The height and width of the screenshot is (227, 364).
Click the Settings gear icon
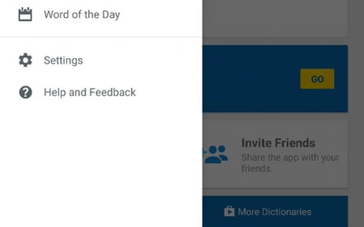click(x=25, y=60)
